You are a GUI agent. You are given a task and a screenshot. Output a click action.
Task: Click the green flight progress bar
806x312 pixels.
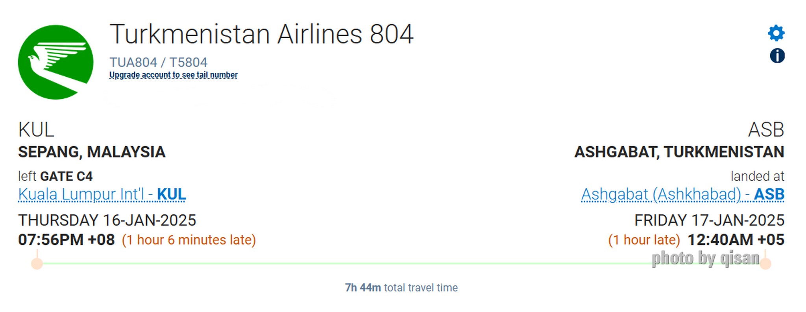pos(401,263)
